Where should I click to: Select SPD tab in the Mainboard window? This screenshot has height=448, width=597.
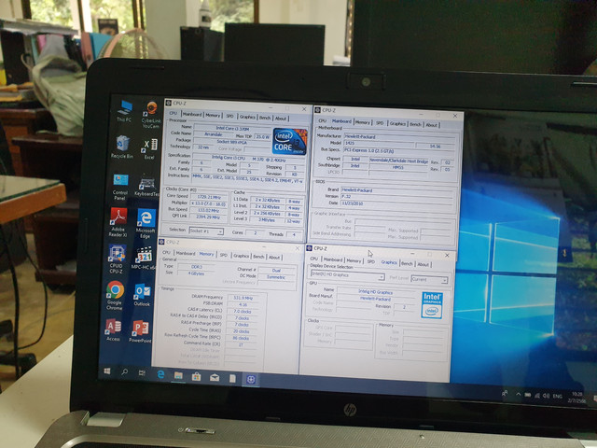click(380, 122)
